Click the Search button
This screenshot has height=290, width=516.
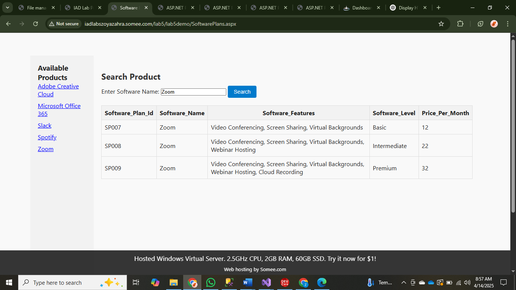pos(242,92)
